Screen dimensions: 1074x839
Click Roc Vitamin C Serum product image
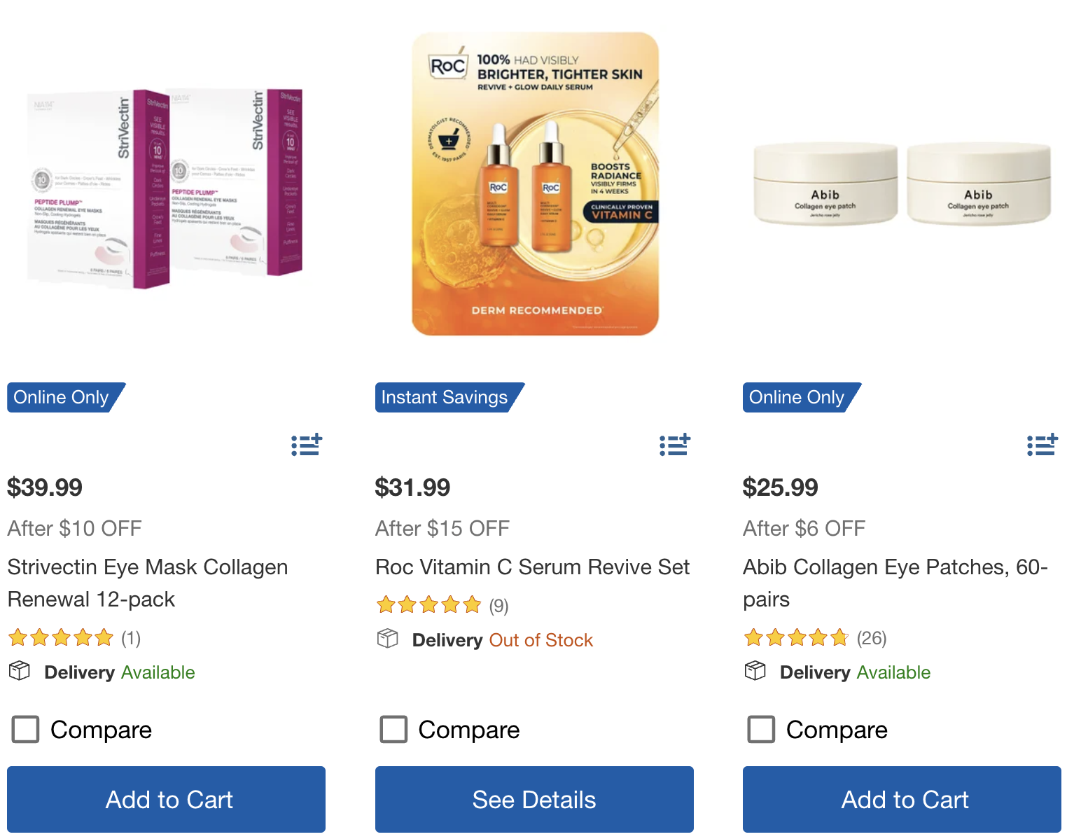pos(536,184)
